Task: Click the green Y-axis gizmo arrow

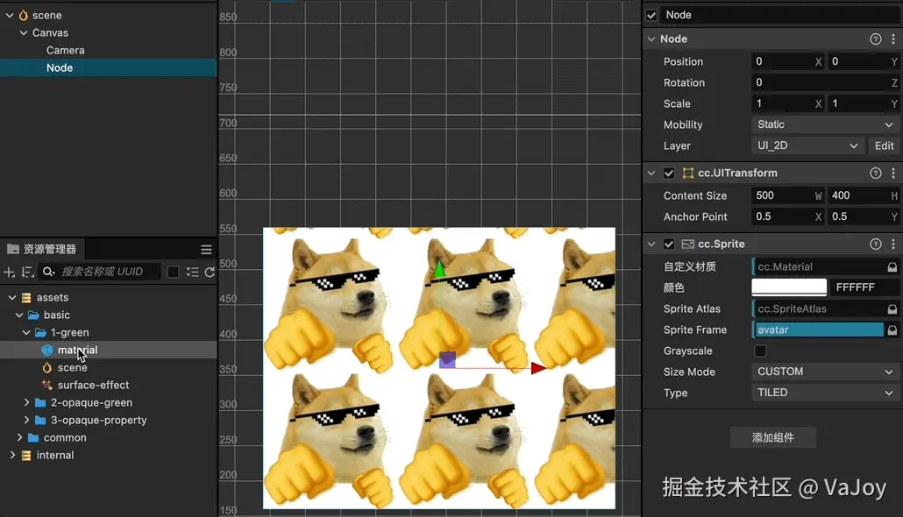Action: click(x=439, y=269)
